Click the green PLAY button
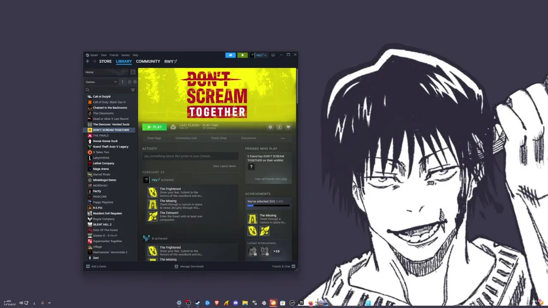 coord(155,127)
